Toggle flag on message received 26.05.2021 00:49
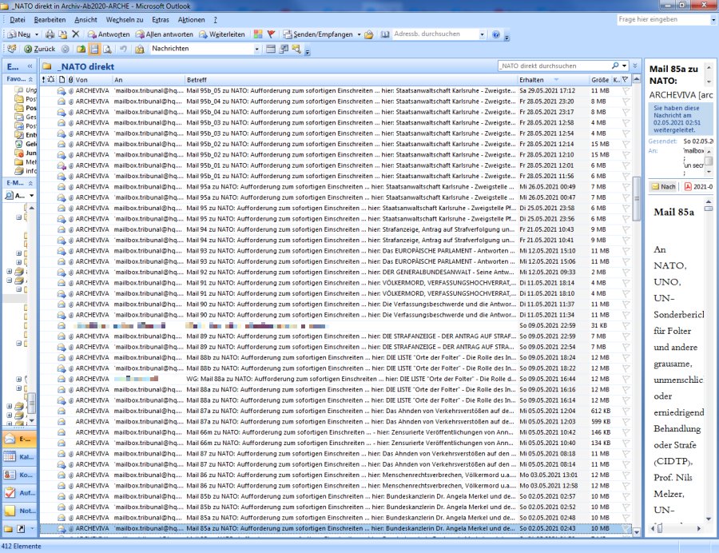 pyautogui.click(x=626, y=187)
